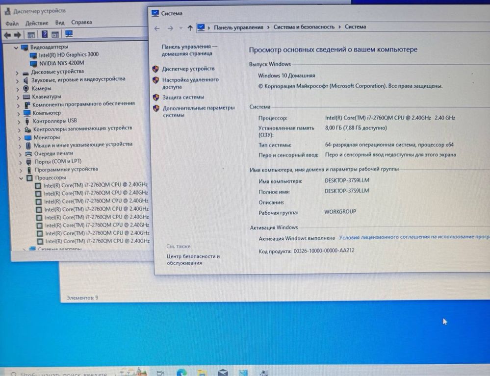Open Защита системы link
The image size is (490, 376).
(x=183, y=97)
